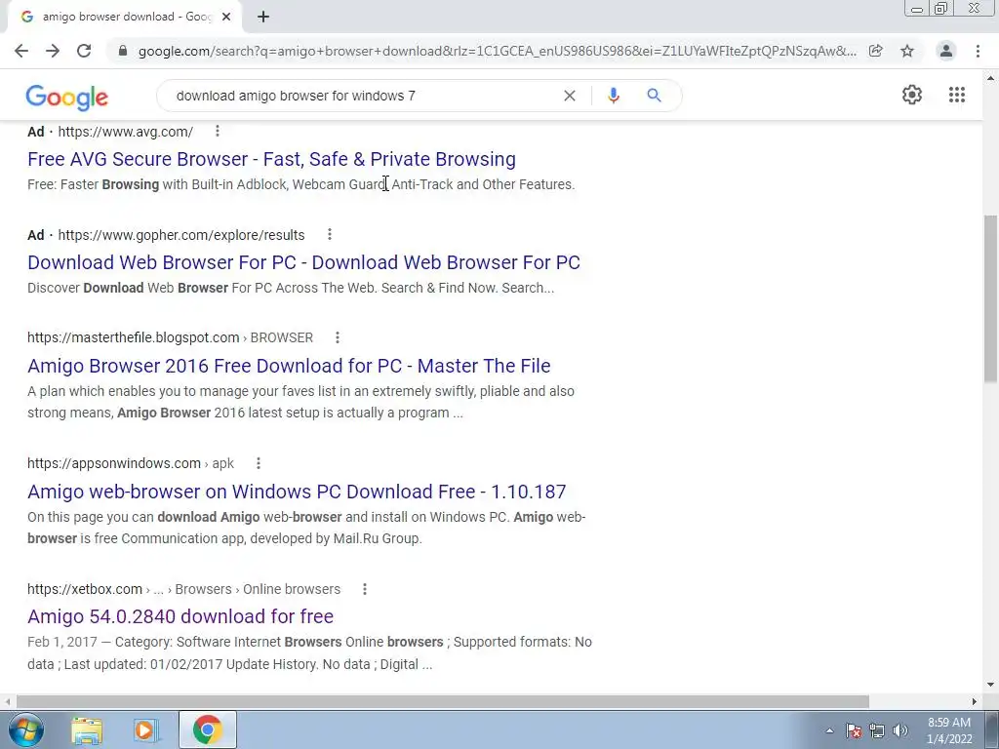Click the address bar URL
Image resolution: width=999 pixels, height=749 pixels.
point(497,51)
